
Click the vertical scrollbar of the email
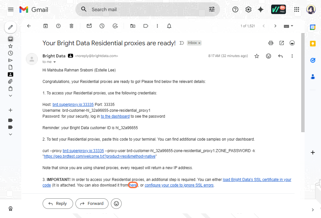pyautogui.click(x=303, y=83)
